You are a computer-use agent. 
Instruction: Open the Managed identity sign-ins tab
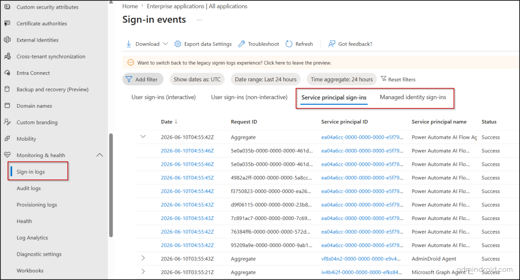413,97
